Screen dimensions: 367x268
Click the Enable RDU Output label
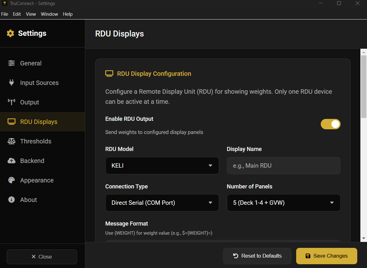[x=129, y=119]
